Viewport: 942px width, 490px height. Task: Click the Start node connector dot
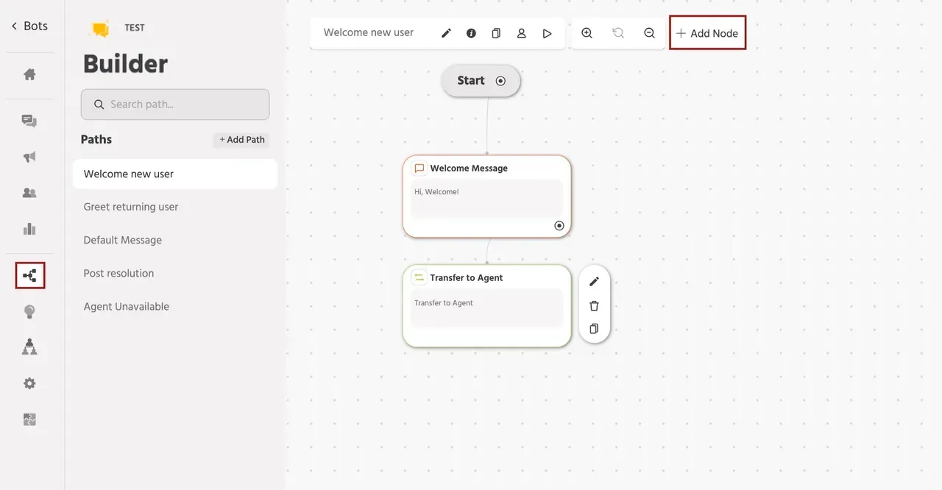pyautogui.click(x=500, y=81)
